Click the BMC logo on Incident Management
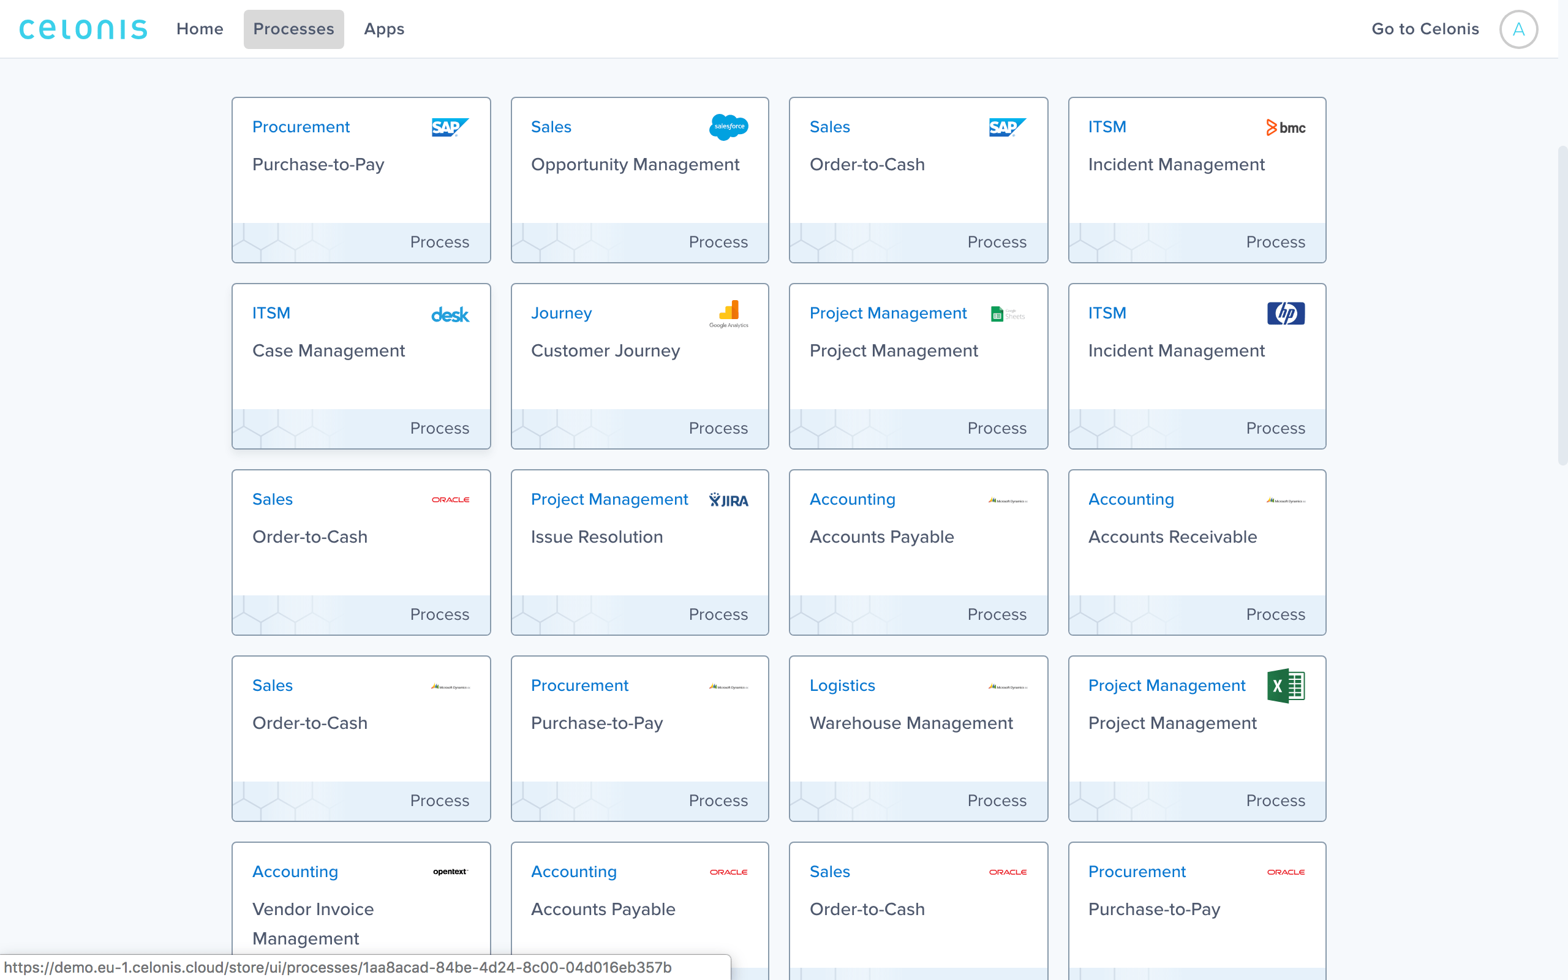The image size is (1568, 980). point(1286,127)
